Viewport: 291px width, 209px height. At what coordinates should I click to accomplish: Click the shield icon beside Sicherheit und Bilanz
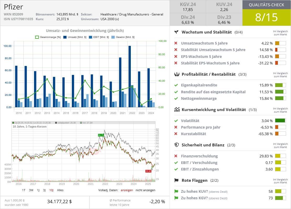177,145
